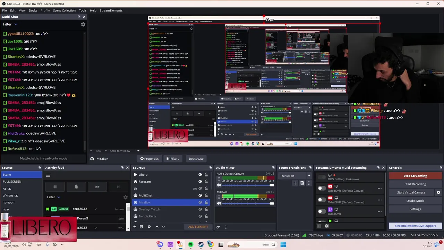This screenshot has width=444, height=250.
Task: Skip the current alert with fast-forward icon
Action: pos(97,187)
